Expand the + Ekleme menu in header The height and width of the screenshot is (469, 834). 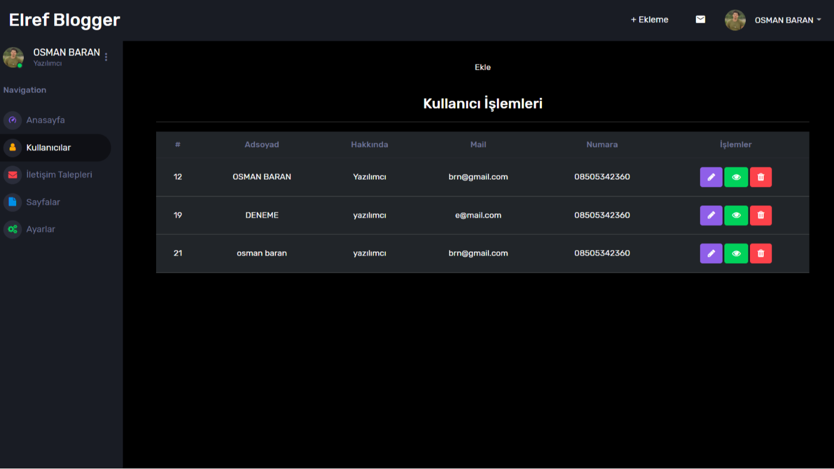pyautogui.click(x=649, y=20)
